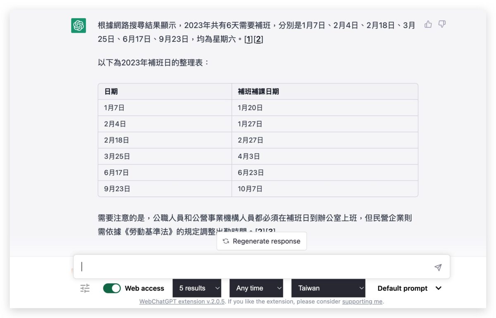
Task: Open the WebChatGPT extension v.2.0.5 link
Action: click(x=182, y=301)
